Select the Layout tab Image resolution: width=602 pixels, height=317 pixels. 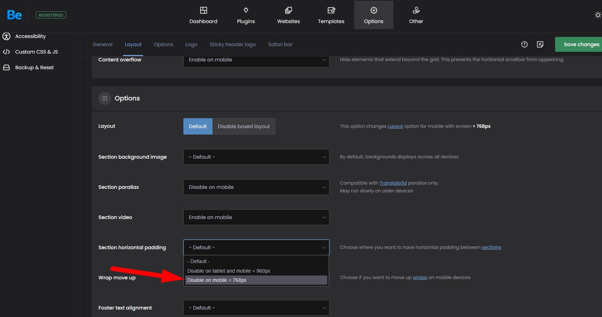[133, 44]
